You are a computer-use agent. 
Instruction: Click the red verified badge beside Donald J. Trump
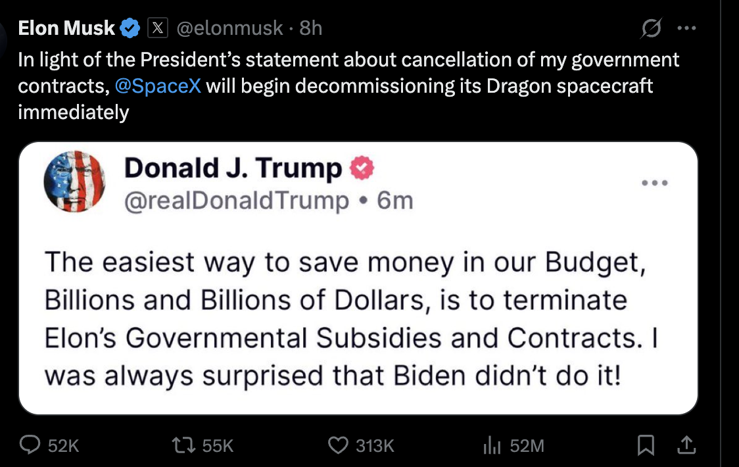point(360,169)
